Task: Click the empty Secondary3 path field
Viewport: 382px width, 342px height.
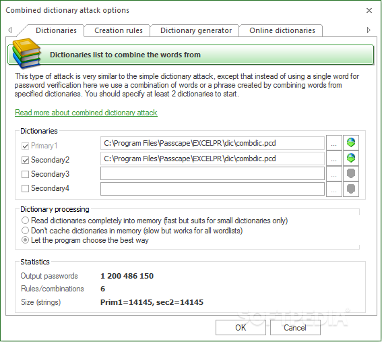Action: pyautogui.click(x=212, y=173)
